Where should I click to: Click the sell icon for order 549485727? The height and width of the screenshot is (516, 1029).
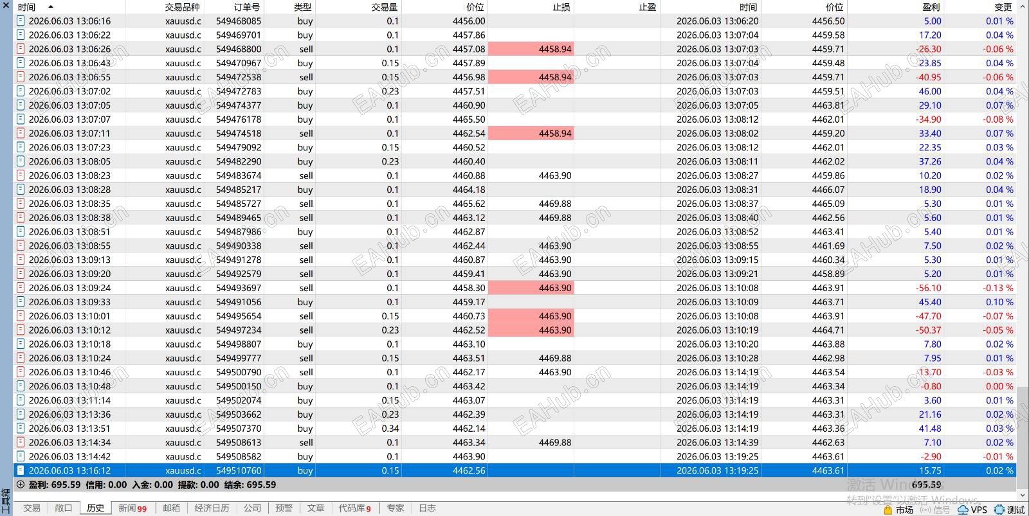click(20, 204)
